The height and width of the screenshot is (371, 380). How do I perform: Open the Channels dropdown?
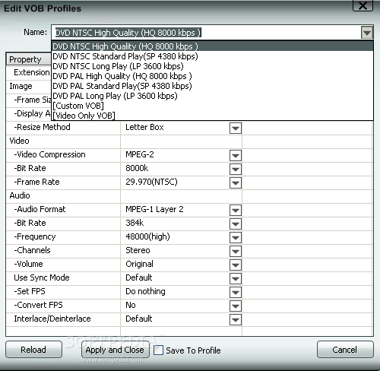[236, 251]
